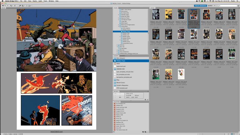Click the Folders panel tab
Image resolution: width=240 pixels, height=135 pixels.
[x=116, y=8]
